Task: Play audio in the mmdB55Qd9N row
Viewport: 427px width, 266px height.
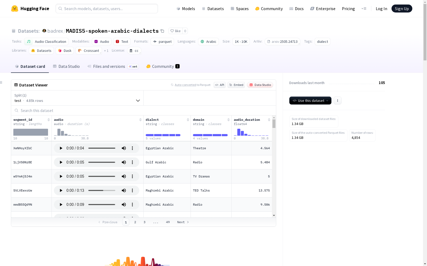Action: click(61, 205)
